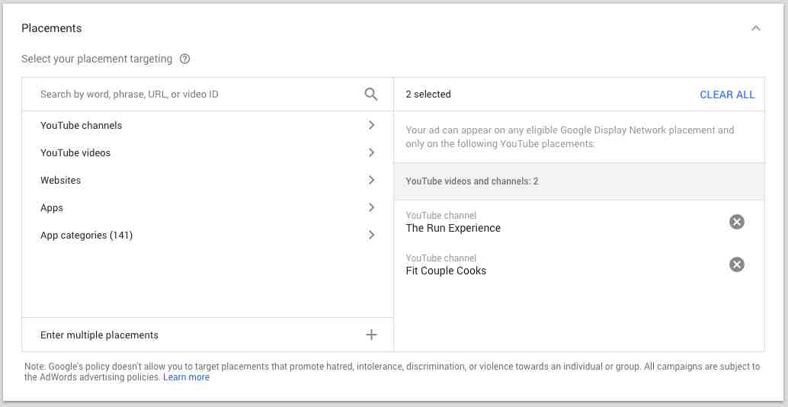Open App categories (141) list
The width and height of the screenshot is (788, 407).
[x=207, y=235]
